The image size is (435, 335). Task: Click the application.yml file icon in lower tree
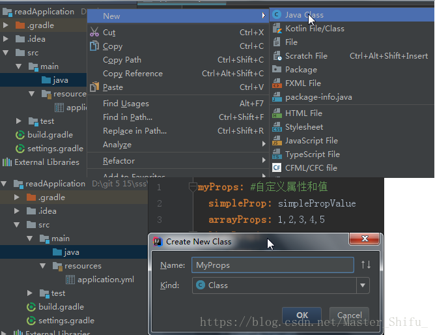click(70, 280)
